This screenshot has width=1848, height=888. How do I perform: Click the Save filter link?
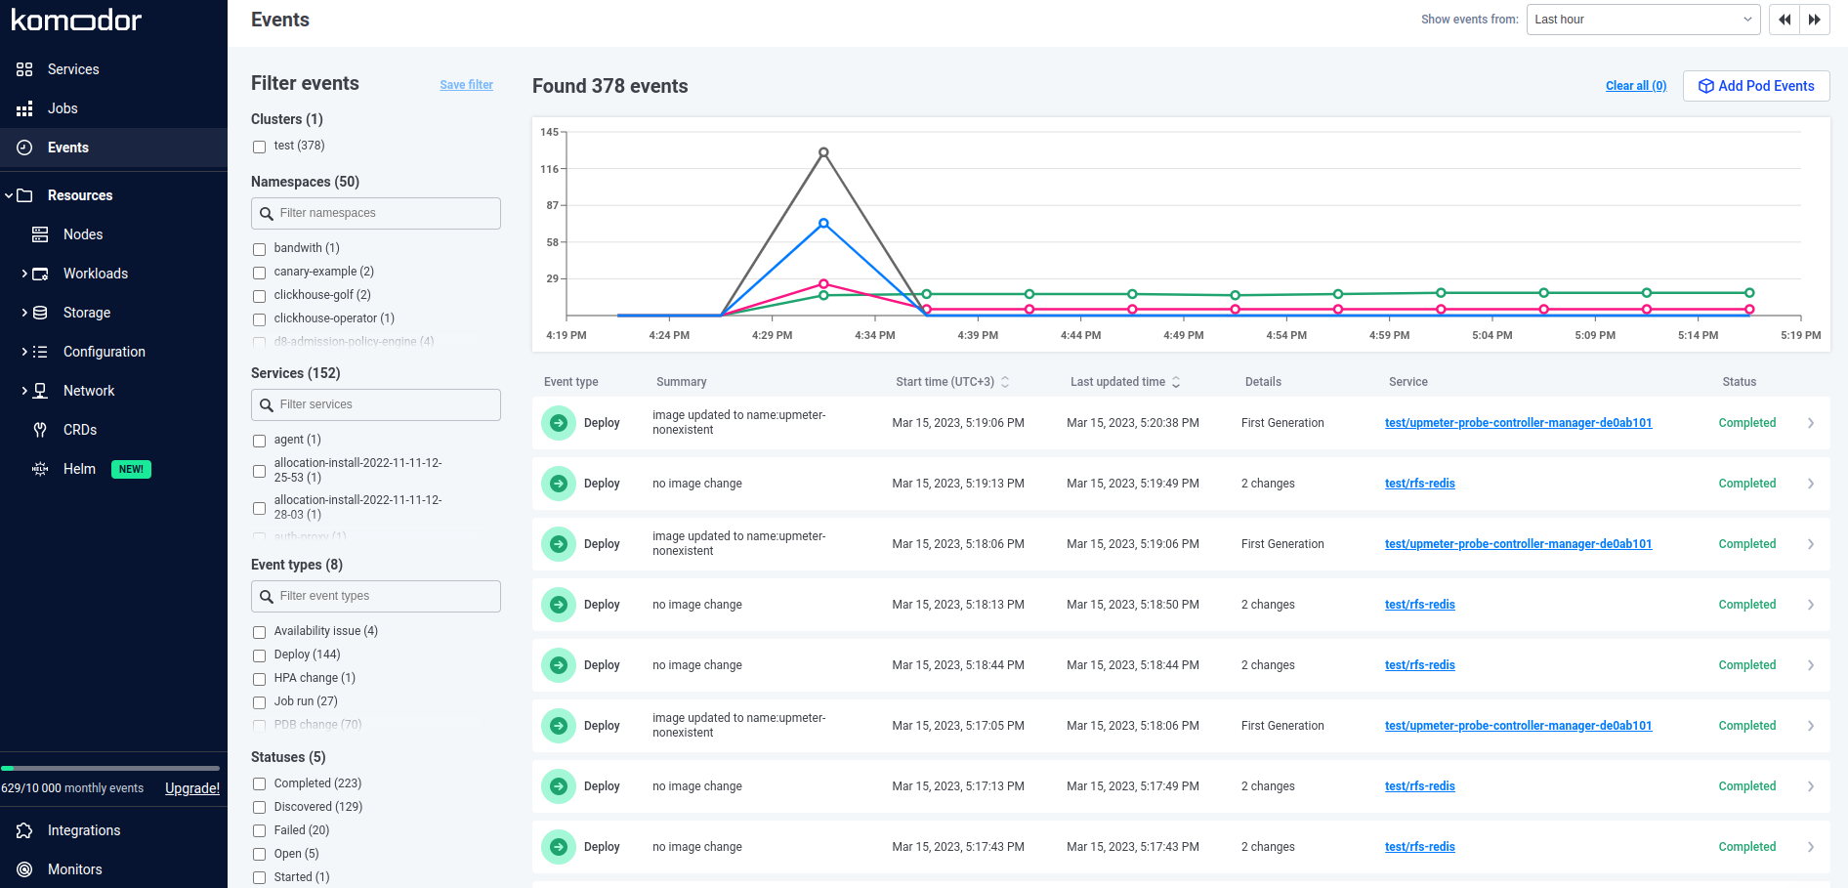(466, 85)
